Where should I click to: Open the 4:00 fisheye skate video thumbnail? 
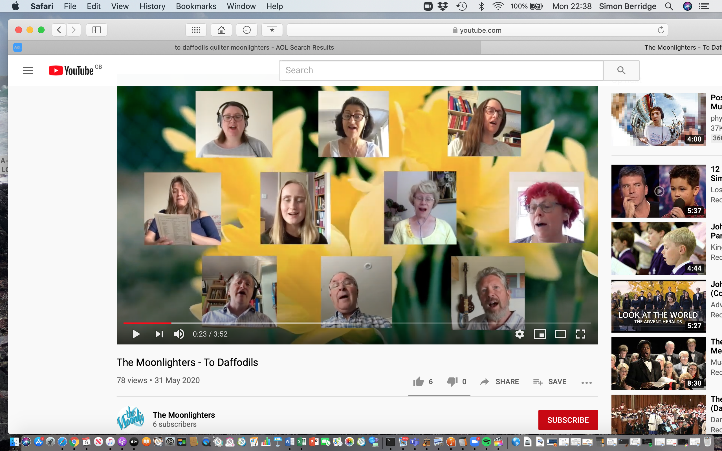pyautogui.click(x=659, y=119)
